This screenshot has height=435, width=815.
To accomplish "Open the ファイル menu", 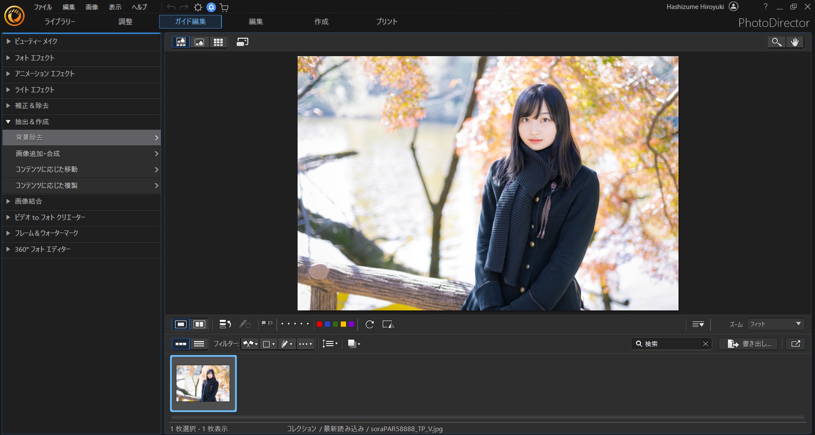I will point(43,7).
